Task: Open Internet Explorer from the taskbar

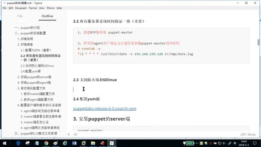Action: click(x=65, y=143)
